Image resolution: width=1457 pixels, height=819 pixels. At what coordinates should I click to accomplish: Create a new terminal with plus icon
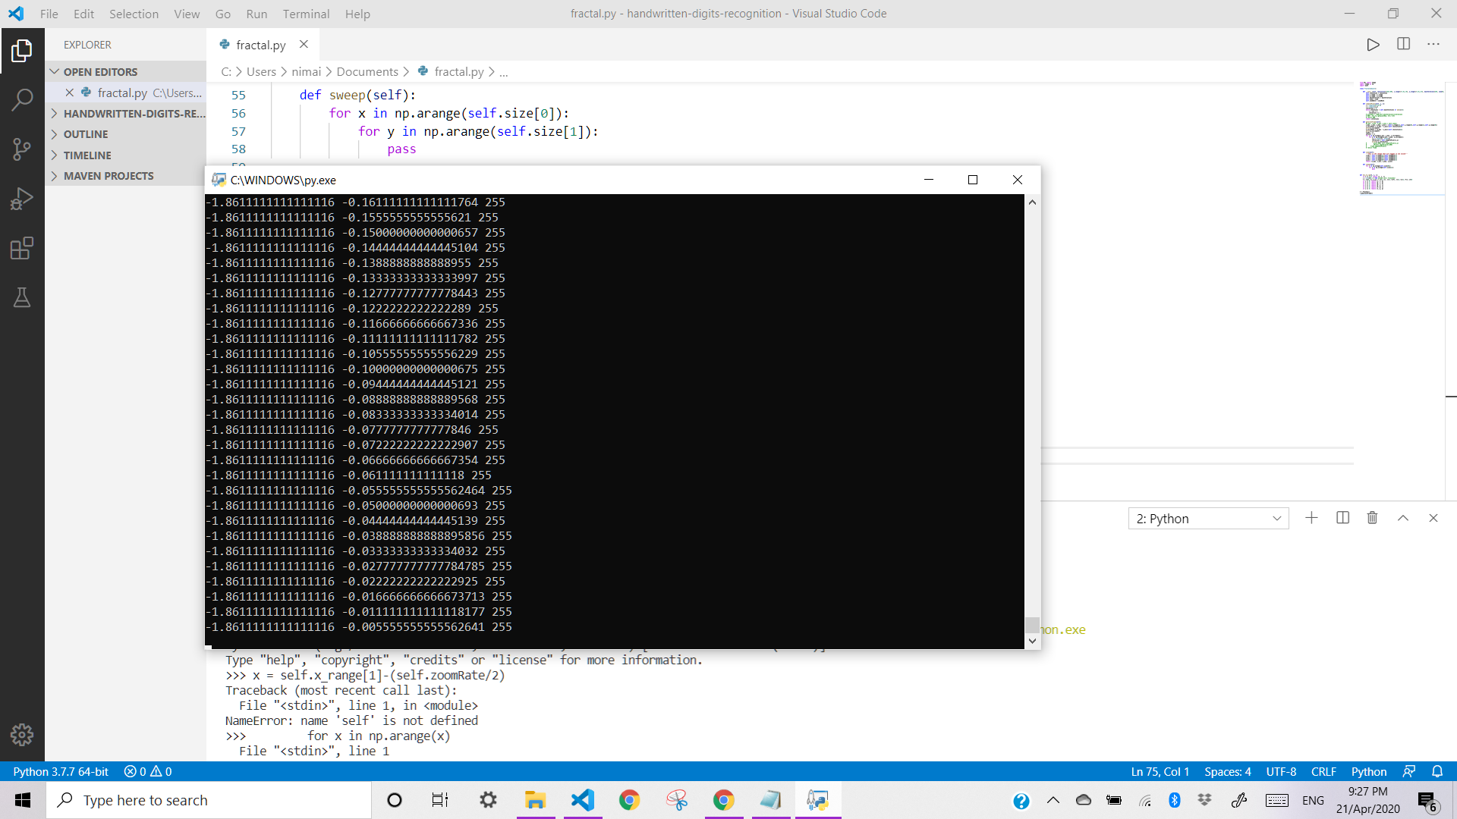click(x=1311, y=518)
